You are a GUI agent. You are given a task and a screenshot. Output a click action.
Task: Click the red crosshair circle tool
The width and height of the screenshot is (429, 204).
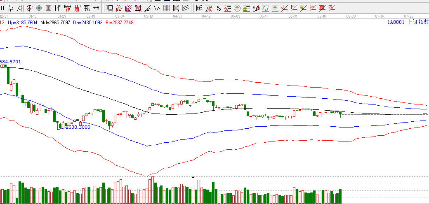pos(39,8)
